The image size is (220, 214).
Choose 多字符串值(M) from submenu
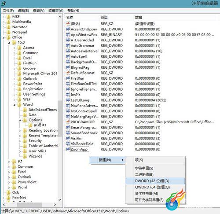click(x=155, y=193)
